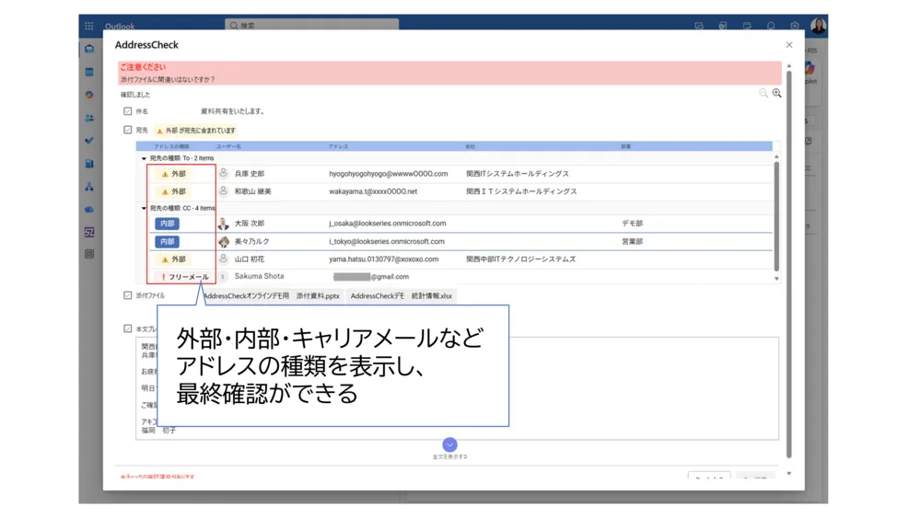The image size is (921, 518).
Task: Click the Teams chat icon in Outlook header
Action: pyautogui.click(x=698, y=26)
